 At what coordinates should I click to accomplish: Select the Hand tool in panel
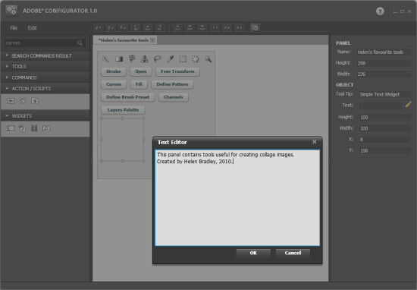coord(196,59)
